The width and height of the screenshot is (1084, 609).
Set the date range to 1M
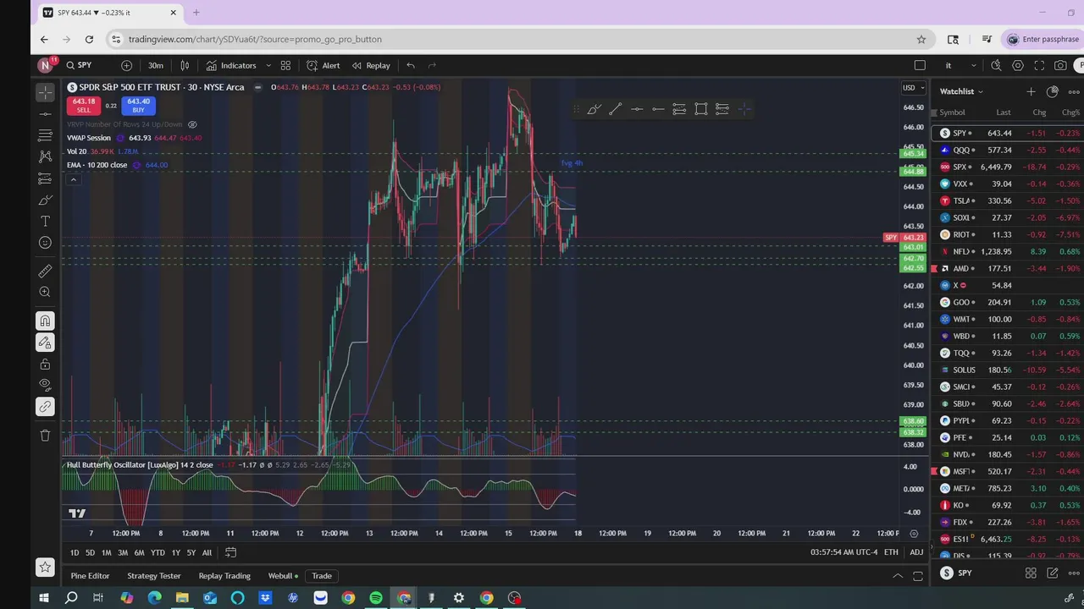pos(106,552)
